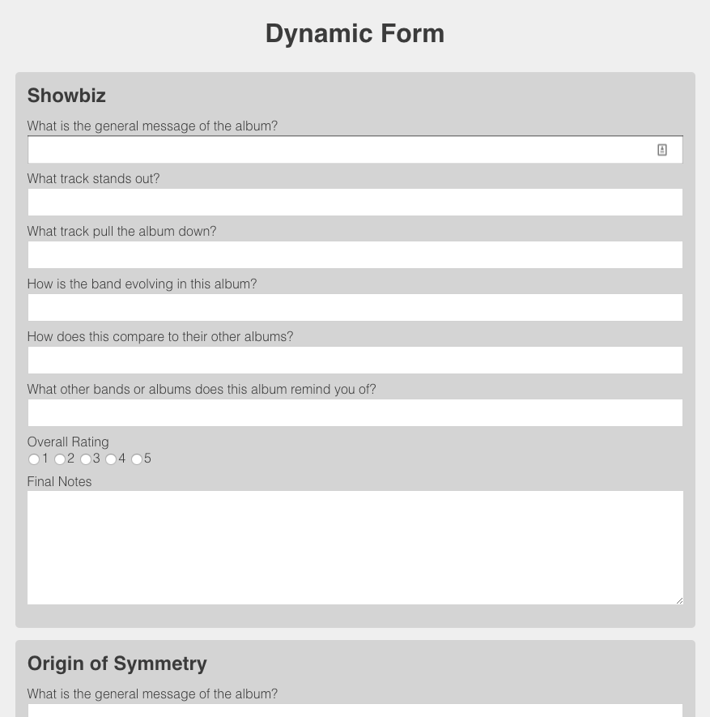Select rating 5 for Showbiz
This screenshot has width=710, height=717.
click(x=136, y=459)
